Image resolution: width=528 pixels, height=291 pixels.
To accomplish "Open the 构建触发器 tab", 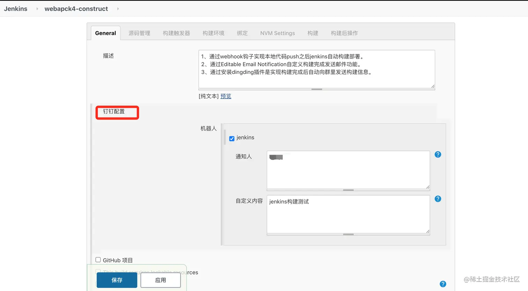I will pos(176,33).
